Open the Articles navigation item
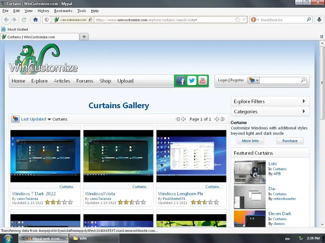The height and width of the screenshot is (243, 325). point(62,81)
